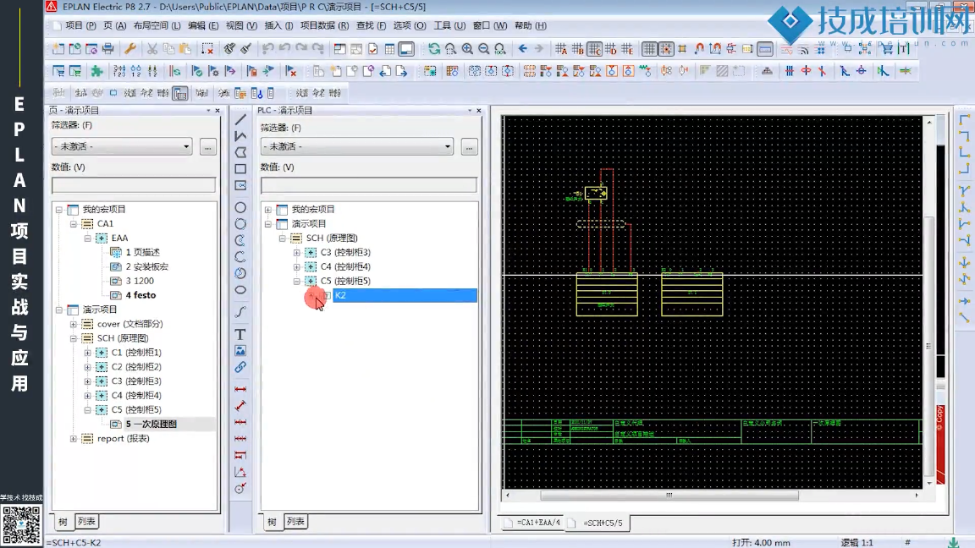Expand report (报表) node in page tree
This screenshot has width=975, height=548.
pos(74,439)
